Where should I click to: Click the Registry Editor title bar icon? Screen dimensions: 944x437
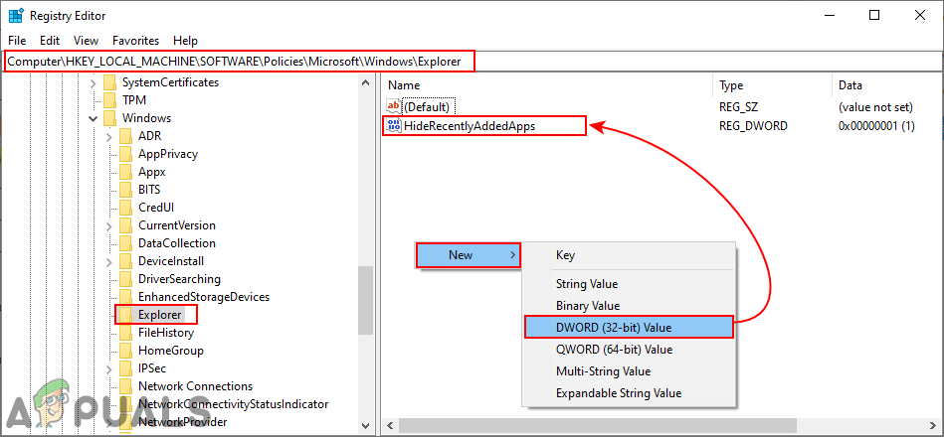click(x=16, y=16)
